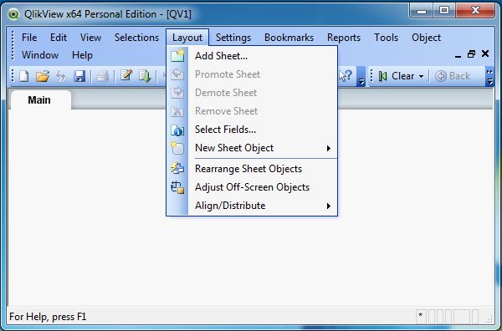This screenshot has width=502, height=331.
Task: Open the Object menu
Action: tap(426, 38)
